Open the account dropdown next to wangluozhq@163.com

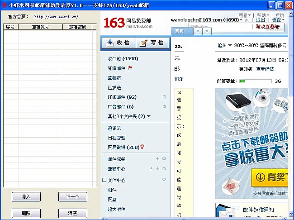point(241,20)
